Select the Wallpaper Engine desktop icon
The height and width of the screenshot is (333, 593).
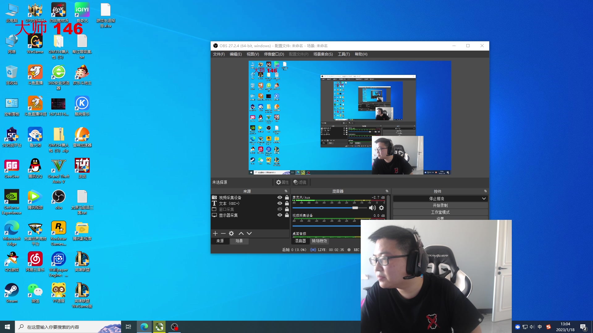pos(59,265)
